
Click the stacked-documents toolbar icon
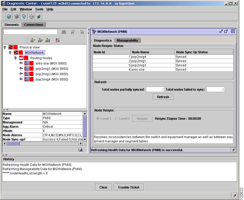(31, 17)
